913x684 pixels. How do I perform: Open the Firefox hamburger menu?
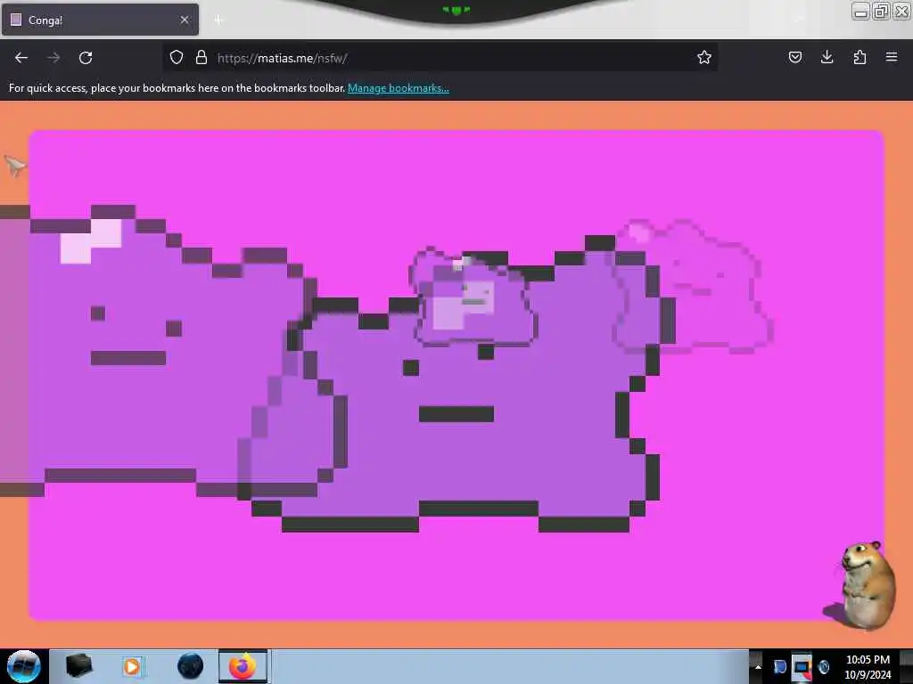coord(892,57)
